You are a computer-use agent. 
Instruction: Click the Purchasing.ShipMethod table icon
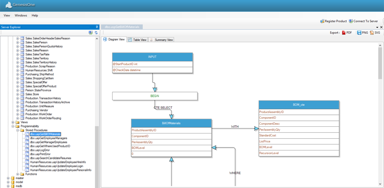22,74
